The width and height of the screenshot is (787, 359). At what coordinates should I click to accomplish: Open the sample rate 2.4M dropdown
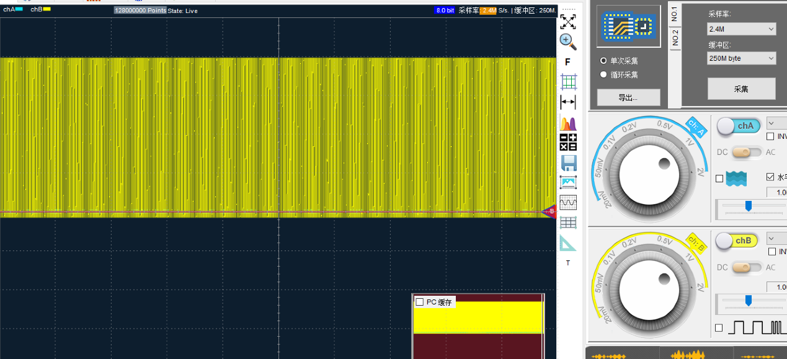(x=742, y=29)
